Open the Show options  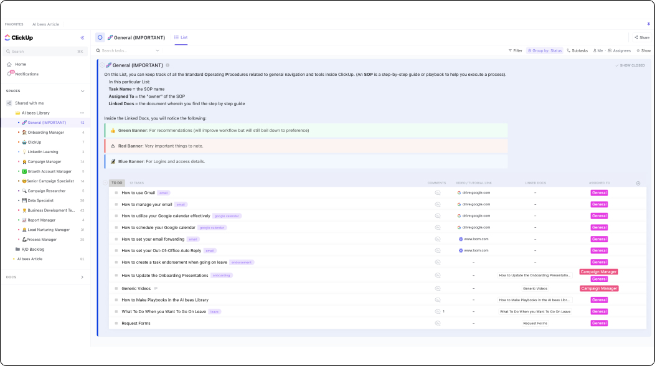pyautogui.click(x=644, y=50)
